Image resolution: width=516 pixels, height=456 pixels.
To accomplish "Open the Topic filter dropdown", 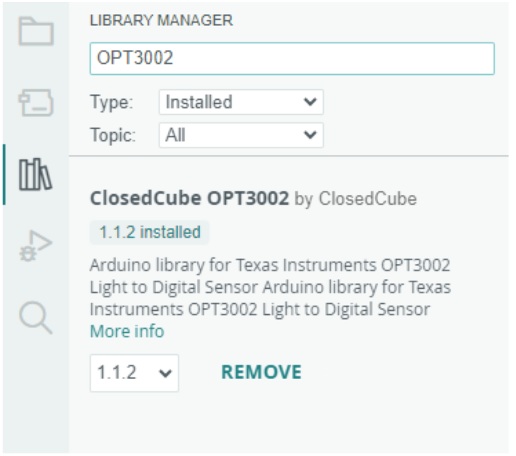I will click(241, 134).
